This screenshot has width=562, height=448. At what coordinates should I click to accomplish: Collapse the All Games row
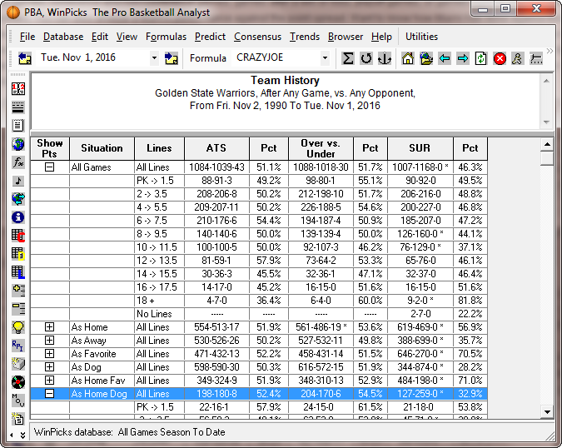pyautogui.click(x=49, y=167)
